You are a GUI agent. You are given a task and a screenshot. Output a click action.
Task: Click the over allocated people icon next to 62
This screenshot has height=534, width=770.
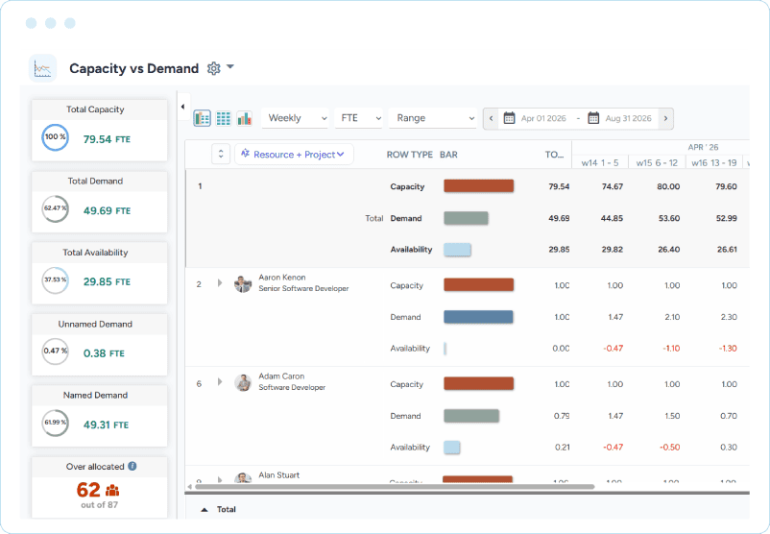(112, 490)
